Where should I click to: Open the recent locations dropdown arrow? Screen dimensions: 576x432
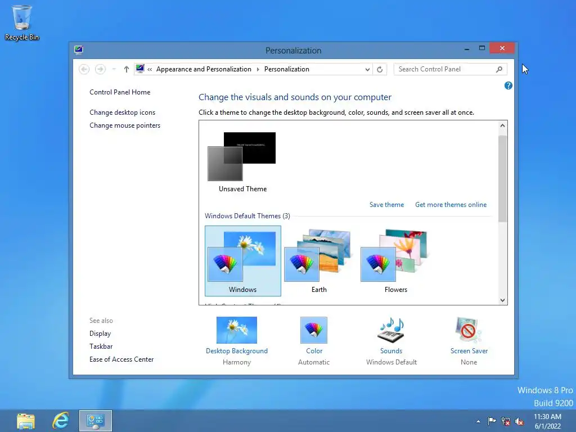coord(114,69)
